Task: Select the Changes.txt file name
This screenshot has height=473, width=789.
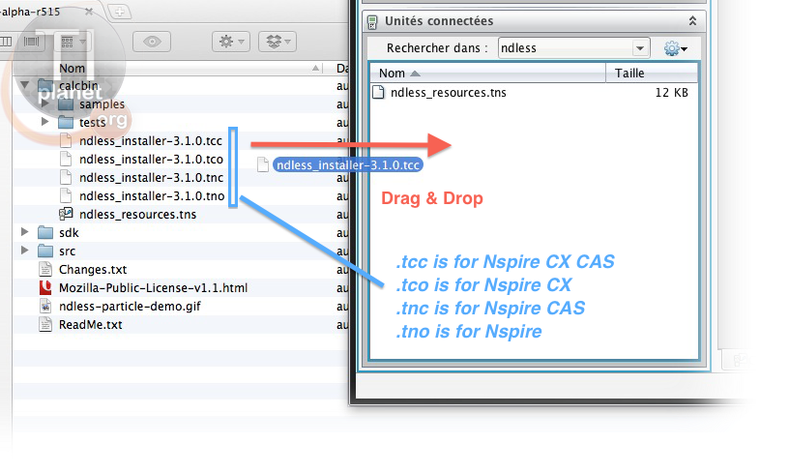Action: click(x=93, y=269)
